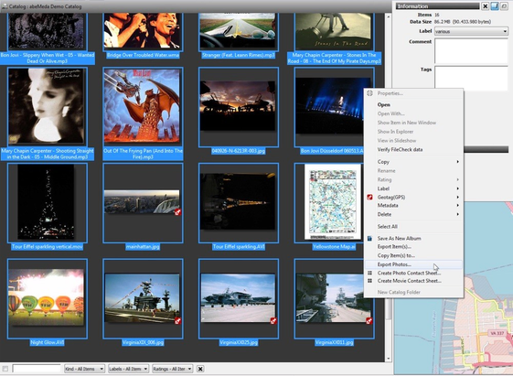This screenshot has height=376, width=513.
Task: Select the Bon Jovi Düsseldorf concert thumbnail
Action: tap(330, 107)
